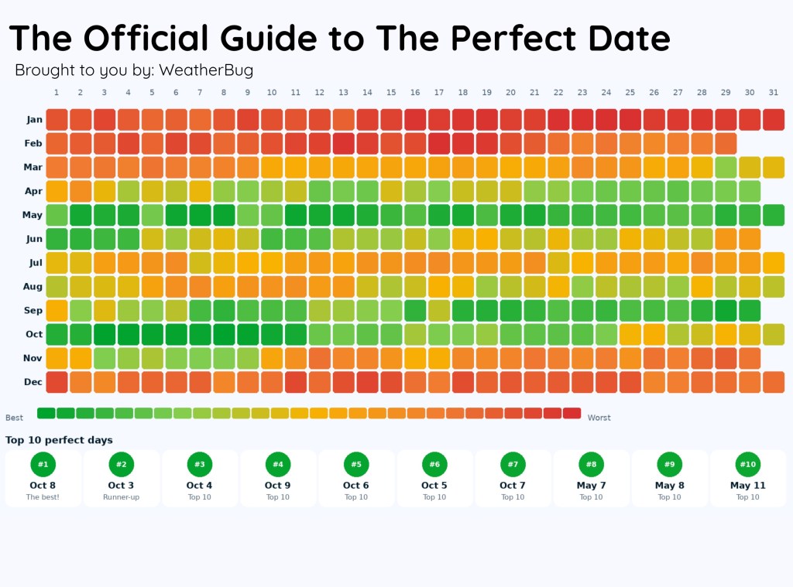Click the December 31 heatmap cell
Viewport: 793px width, 587px height.
click(x=774, y=382)
